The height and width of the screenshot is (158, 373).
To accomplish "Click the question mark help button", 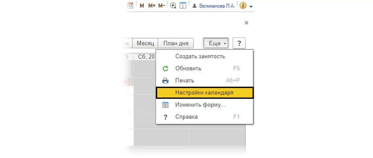I will click(239, 44).
